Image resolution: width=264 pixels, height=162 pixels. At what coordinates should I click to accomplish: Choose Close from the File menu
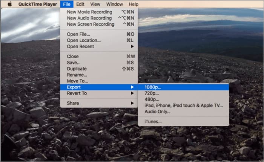tap(99, 57)
